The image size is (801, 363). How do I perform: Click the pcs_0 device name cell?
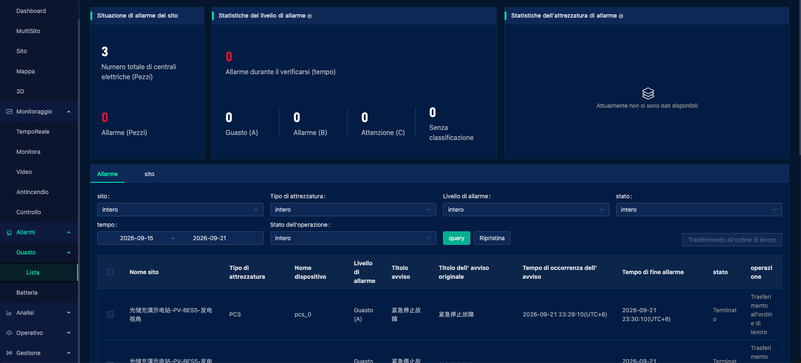303,314
